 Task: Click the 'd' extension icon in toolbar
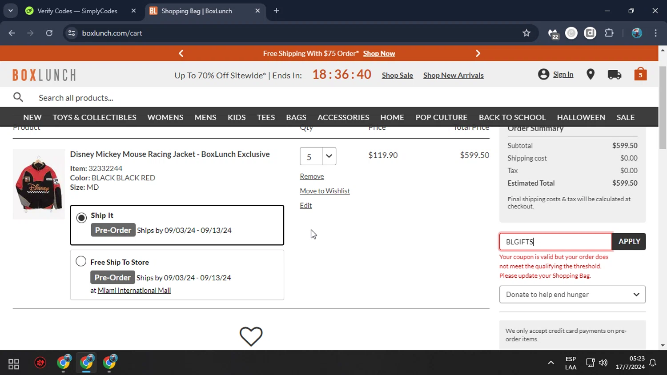click(x=590, y=33)
